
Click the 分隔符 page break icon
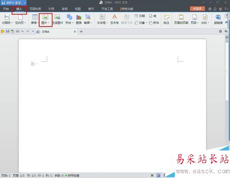(x=7, y=17)
